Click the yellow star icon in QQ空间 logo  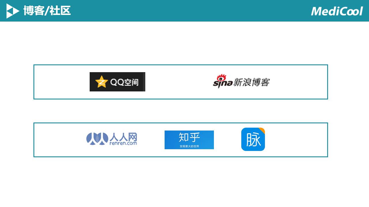point(101,82)
